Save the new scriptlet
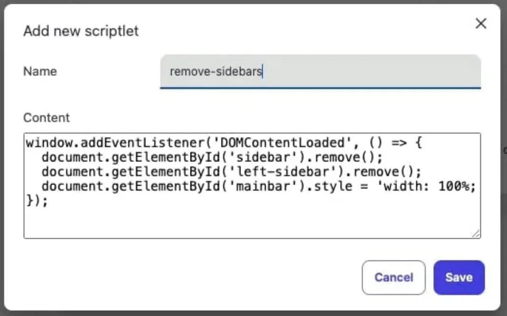Image resolution: width=507 pixels, height=316 pixels. [x=459, y=278]
